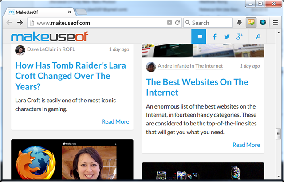Click the vertical scrollbar thumb

tap(278, 133)
